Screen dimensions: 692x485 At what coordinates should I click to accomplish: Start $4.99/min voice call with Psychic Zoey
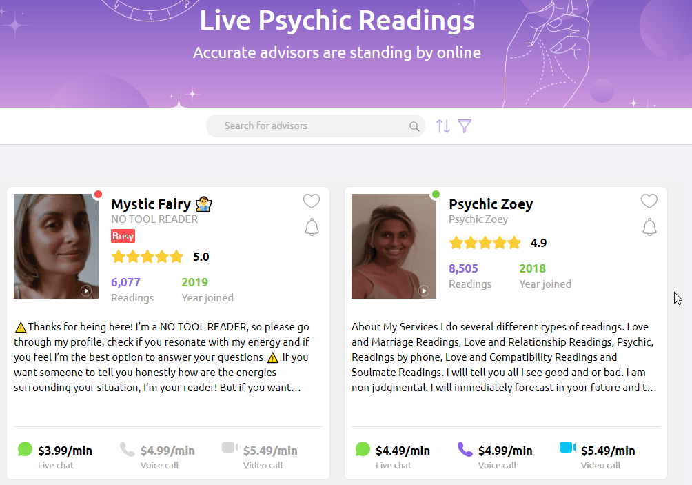(x=495, y=456)
